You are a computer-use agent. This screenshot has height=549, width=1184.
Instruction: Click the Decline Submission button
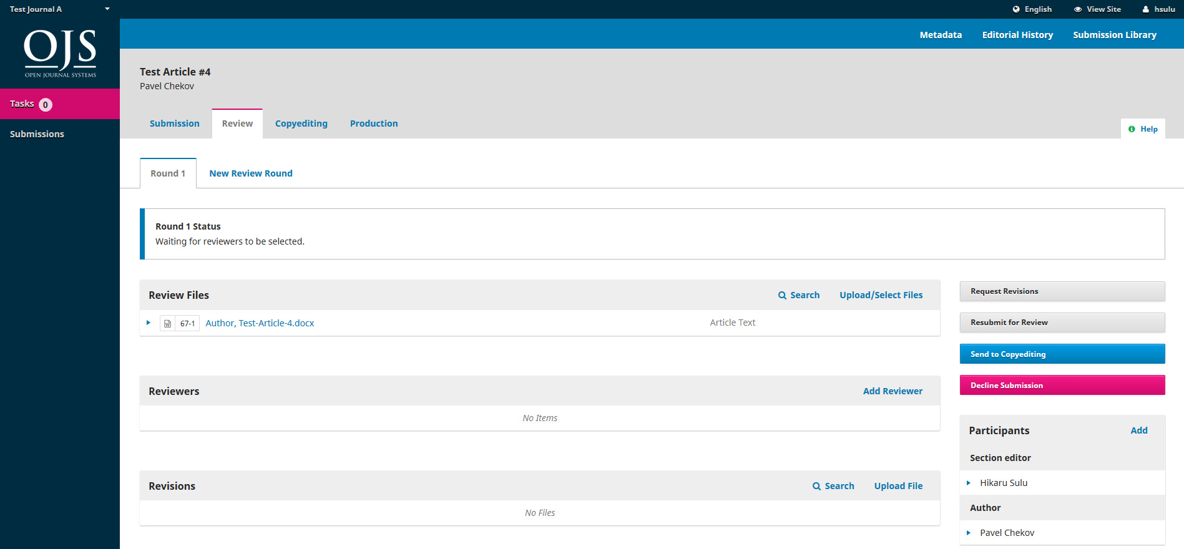click(x=1062, y=385)
